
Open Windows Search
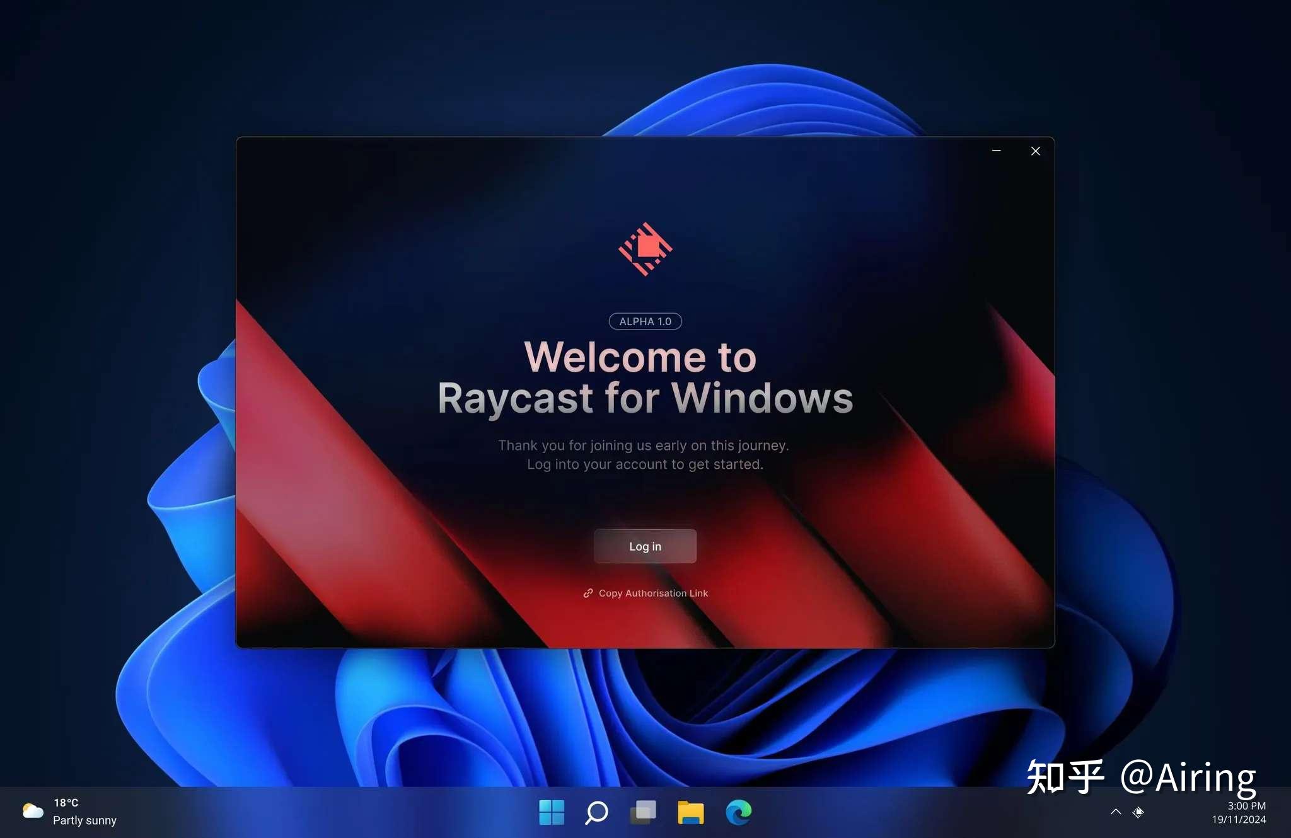(x=596, y=812)
